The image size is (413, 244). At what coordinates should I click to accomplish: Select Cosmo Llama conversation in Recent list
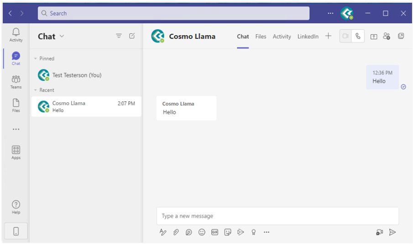[86, 106]
